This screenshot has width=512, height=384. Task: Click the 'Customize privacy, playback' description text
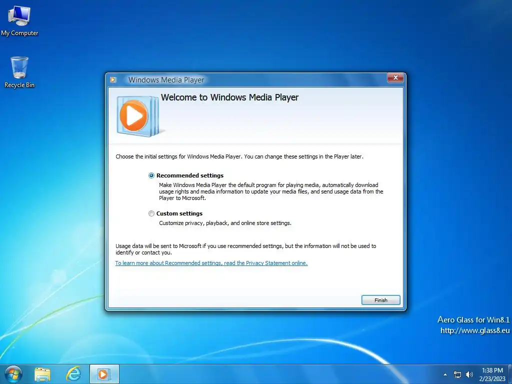point(225,223)
